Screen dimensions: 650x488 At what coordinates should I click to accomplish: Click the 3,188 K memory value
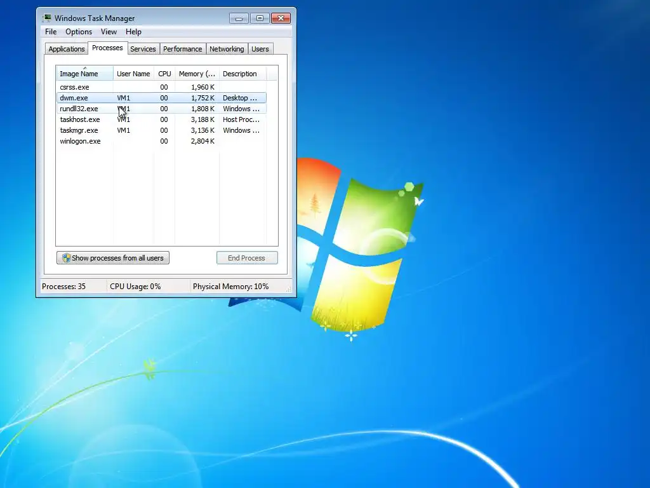(202, 119)
